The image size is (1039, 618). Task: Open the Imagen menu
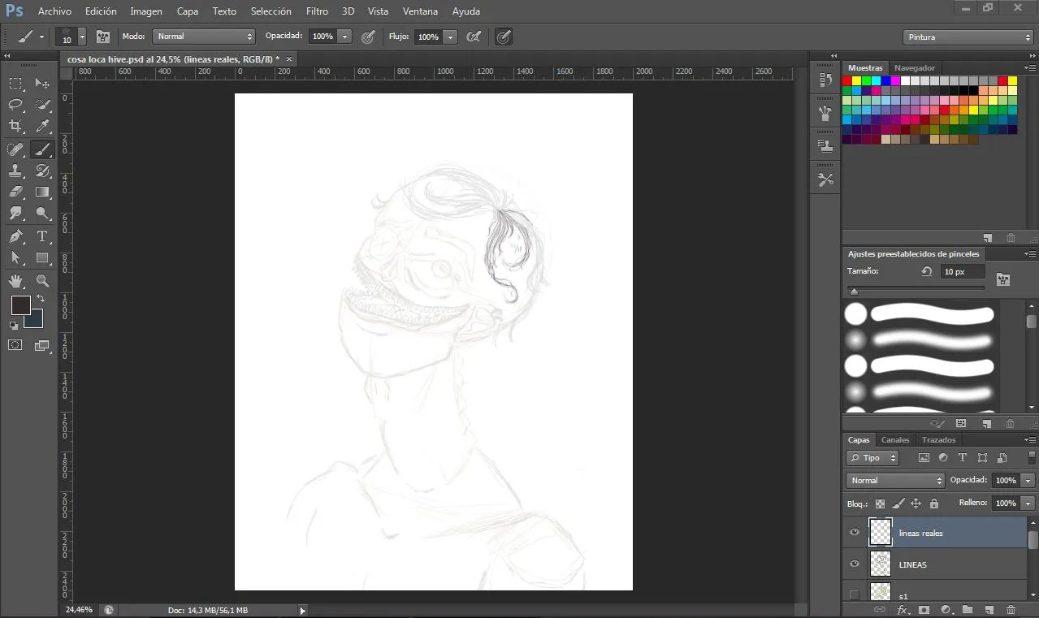click(x=146, y=11)
